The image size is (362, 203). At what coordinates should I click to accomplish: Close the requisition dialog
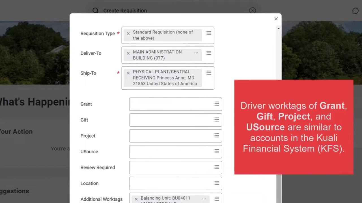click(x=276, y=19)
